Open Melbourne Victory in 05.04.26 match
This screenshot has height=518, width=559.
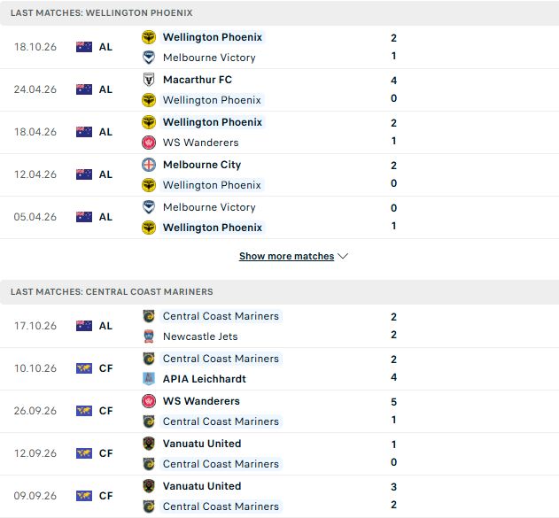pos(209,207)
